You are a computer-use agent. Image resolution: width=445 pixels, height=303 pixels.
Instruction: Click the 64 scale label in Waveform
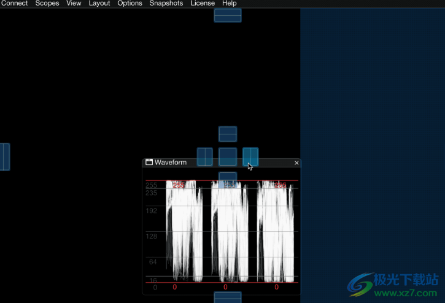click(153, 261)
